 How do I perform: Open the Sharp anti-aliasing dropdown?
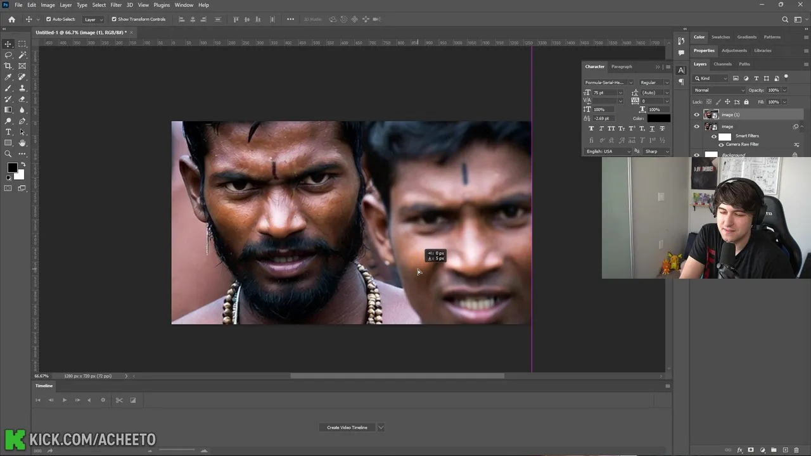[x=656, y=151]
